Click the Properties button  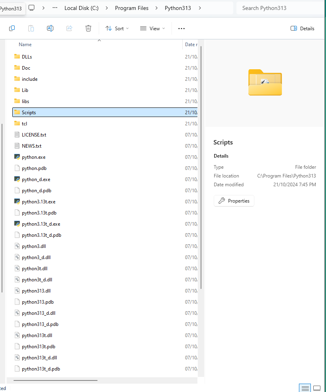pyautogui.click(x=234, y=201)
